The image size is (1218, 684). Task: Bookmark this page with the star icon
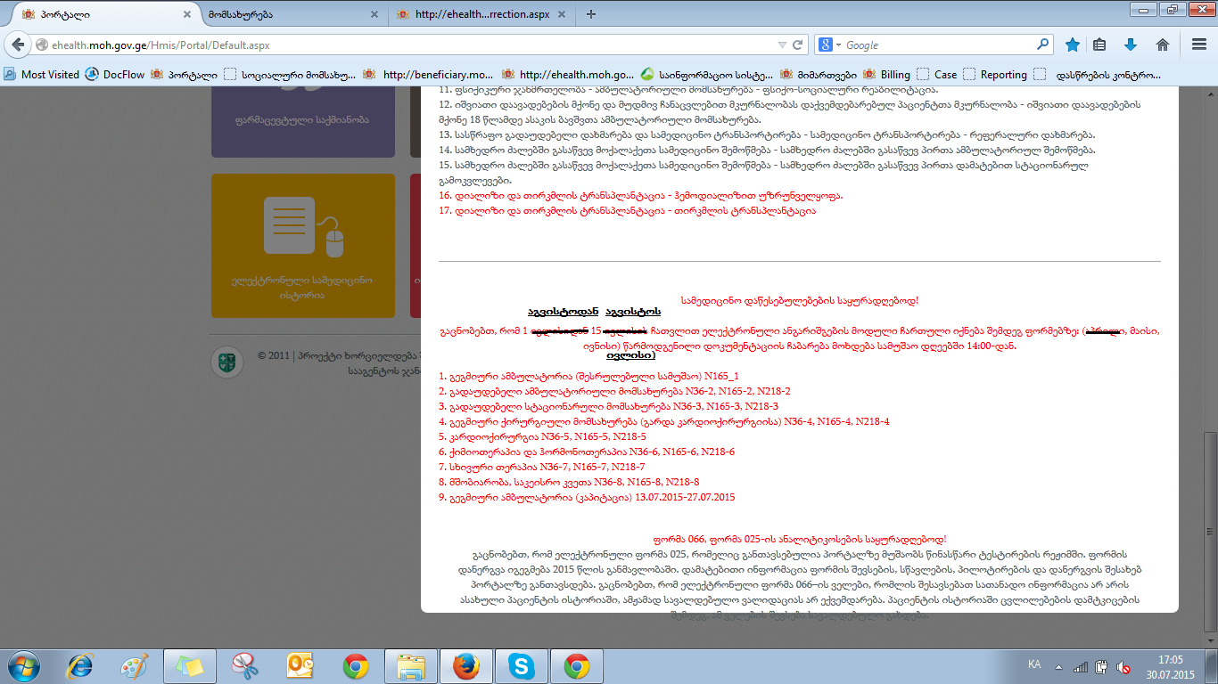[x=1073, y=45]
